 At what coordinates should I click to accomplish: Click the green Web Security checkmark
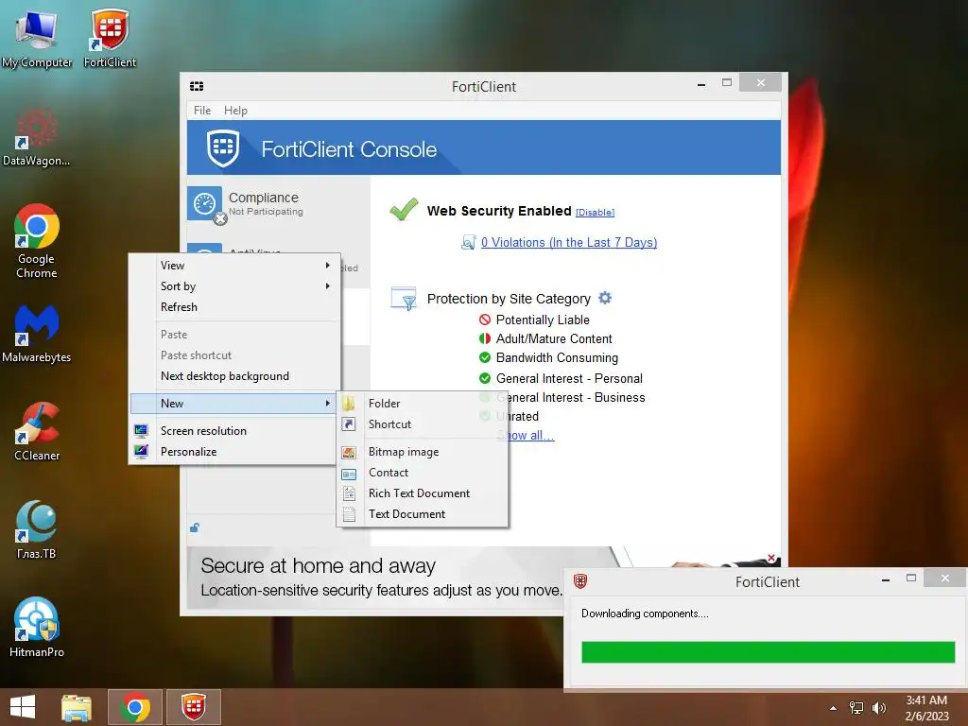pos(404,210)
